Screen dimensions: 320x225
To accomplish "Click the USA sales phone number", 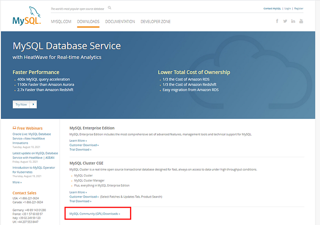I will tap(29, 198).
